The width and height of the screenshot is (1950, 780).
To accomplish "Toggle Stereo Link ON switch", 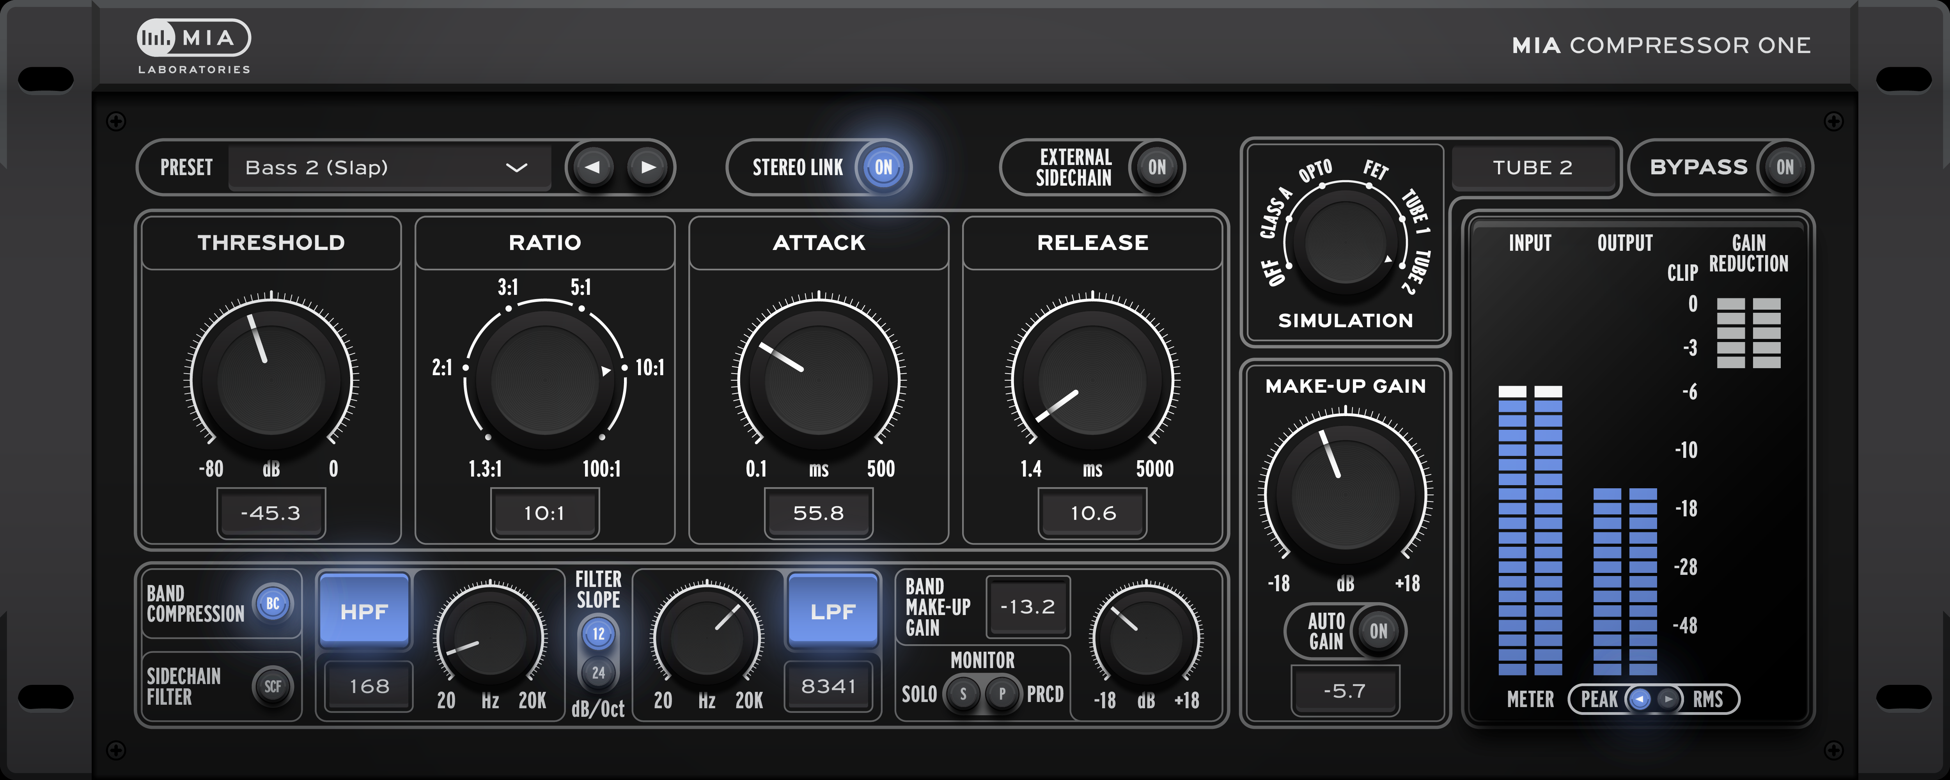I will (883, 167).
